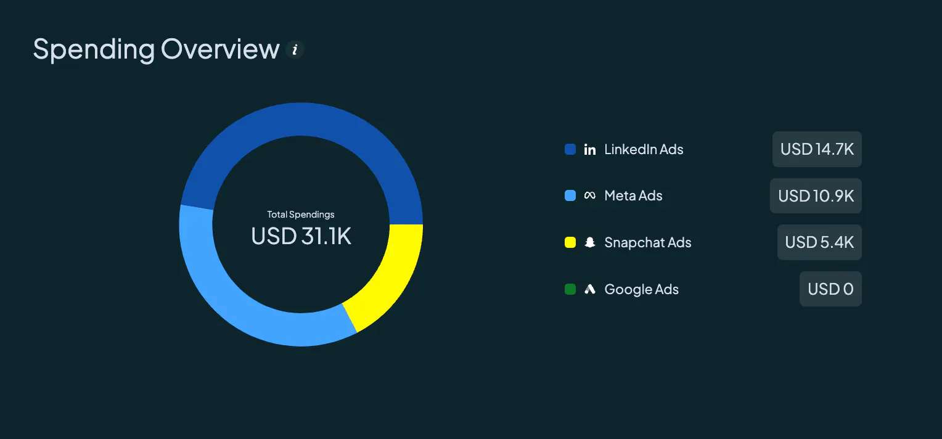The width and height of the screenshot is (942, 439).
Task: Click the USD 0 value badge
Action: tap(830, 289)
